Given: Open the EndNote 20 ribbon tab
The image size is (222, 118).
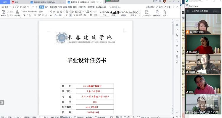Looking at the screenshot, I should tap(101, 7).
